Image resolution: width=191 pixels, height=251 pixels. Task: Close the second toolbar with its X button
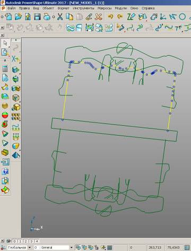pos(2,28)
